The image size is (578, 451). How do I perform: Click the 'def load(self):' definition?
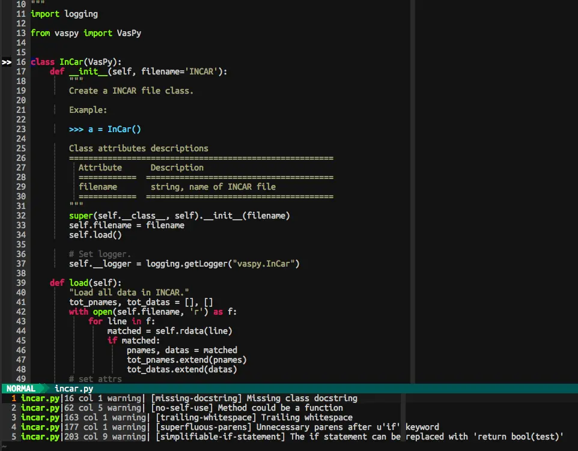[x=86, y=283]
